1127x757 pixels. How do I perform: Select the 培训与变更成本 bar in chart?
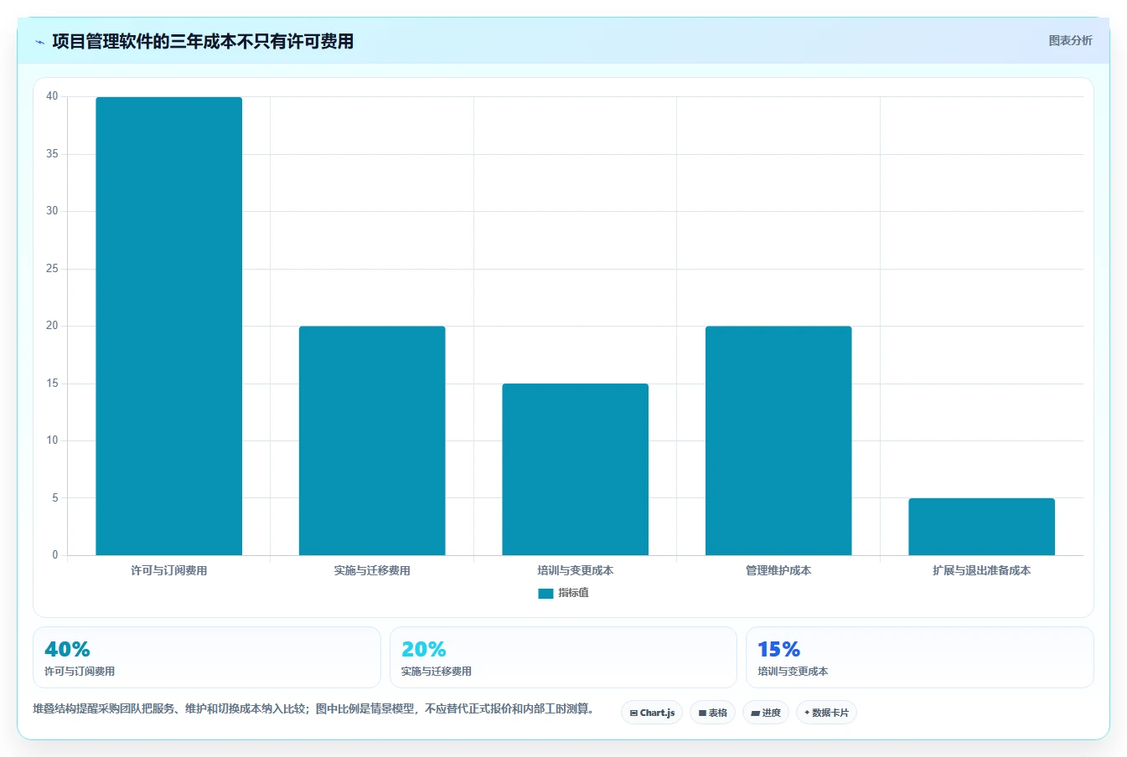tap(575, 469)
